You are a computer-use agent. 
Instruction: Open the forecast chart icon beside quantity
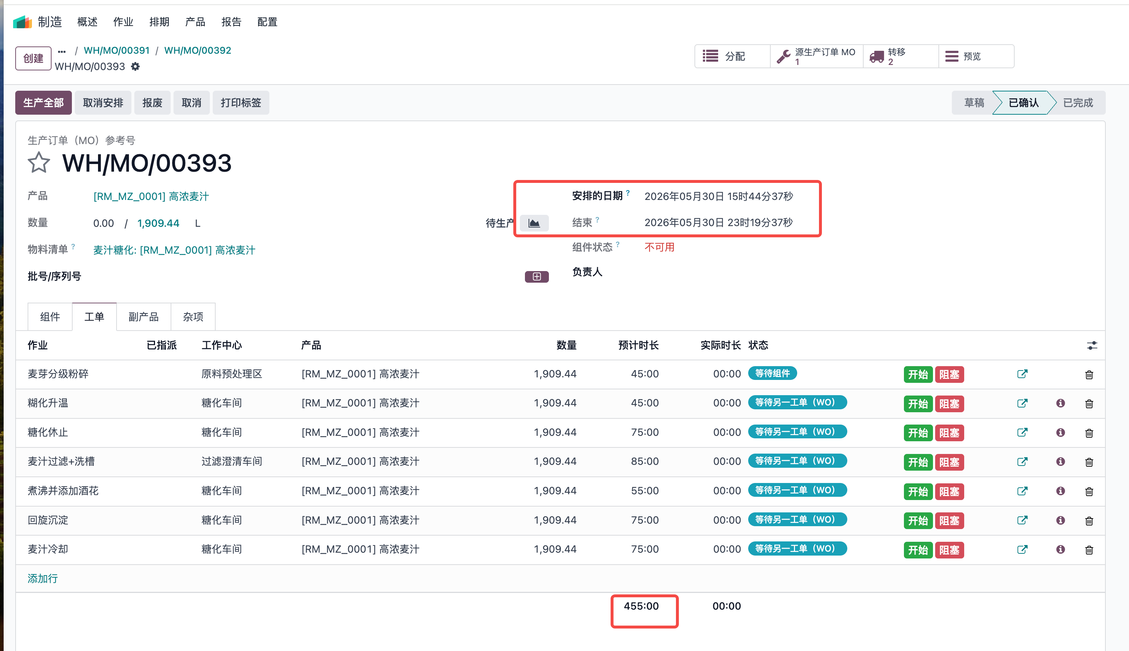(534, 223)
